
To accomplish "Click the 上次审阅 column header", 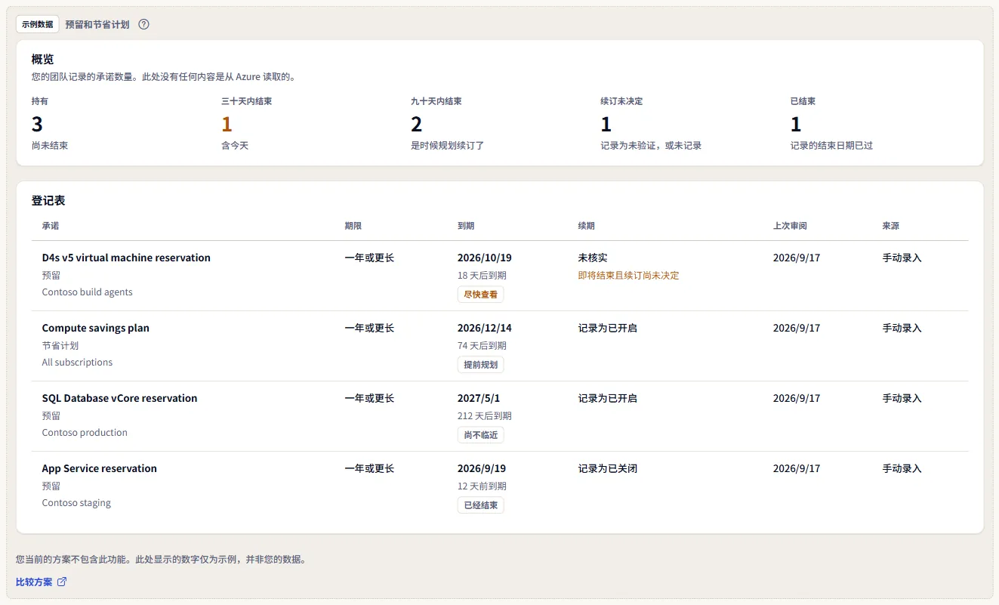I will point(790,226).
